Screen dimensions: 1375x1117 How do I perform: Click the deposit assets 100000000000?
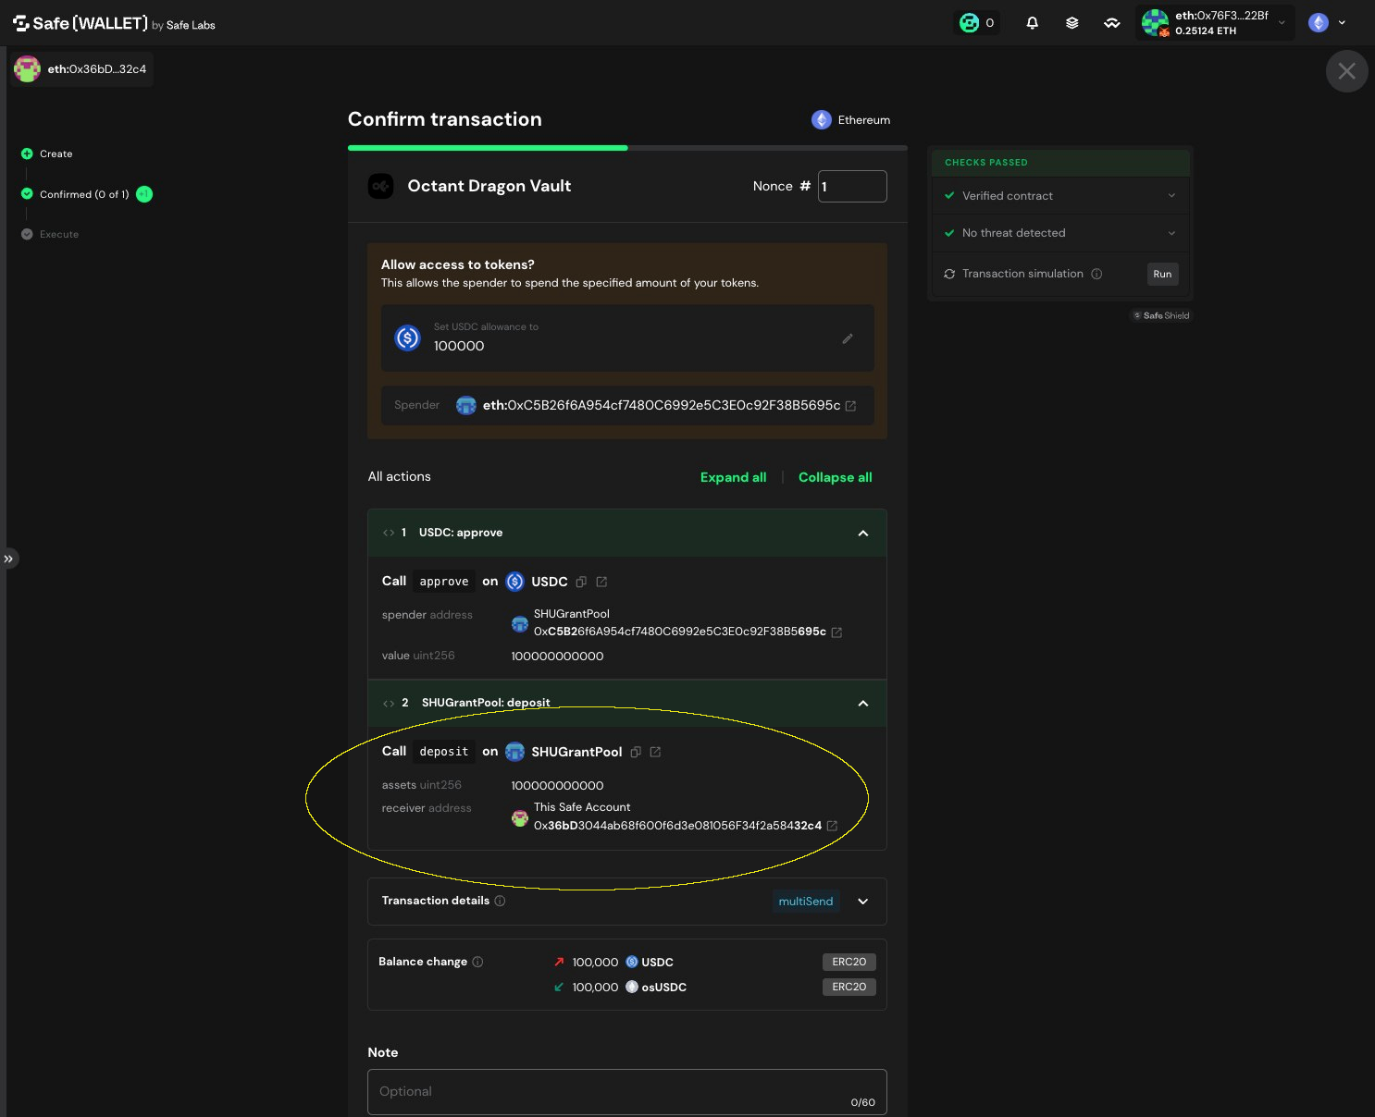coord(557,785)
